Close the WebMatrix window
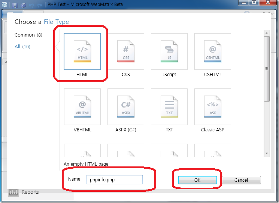The height and width of the screenshot is (203, 279). click(268, 3)
